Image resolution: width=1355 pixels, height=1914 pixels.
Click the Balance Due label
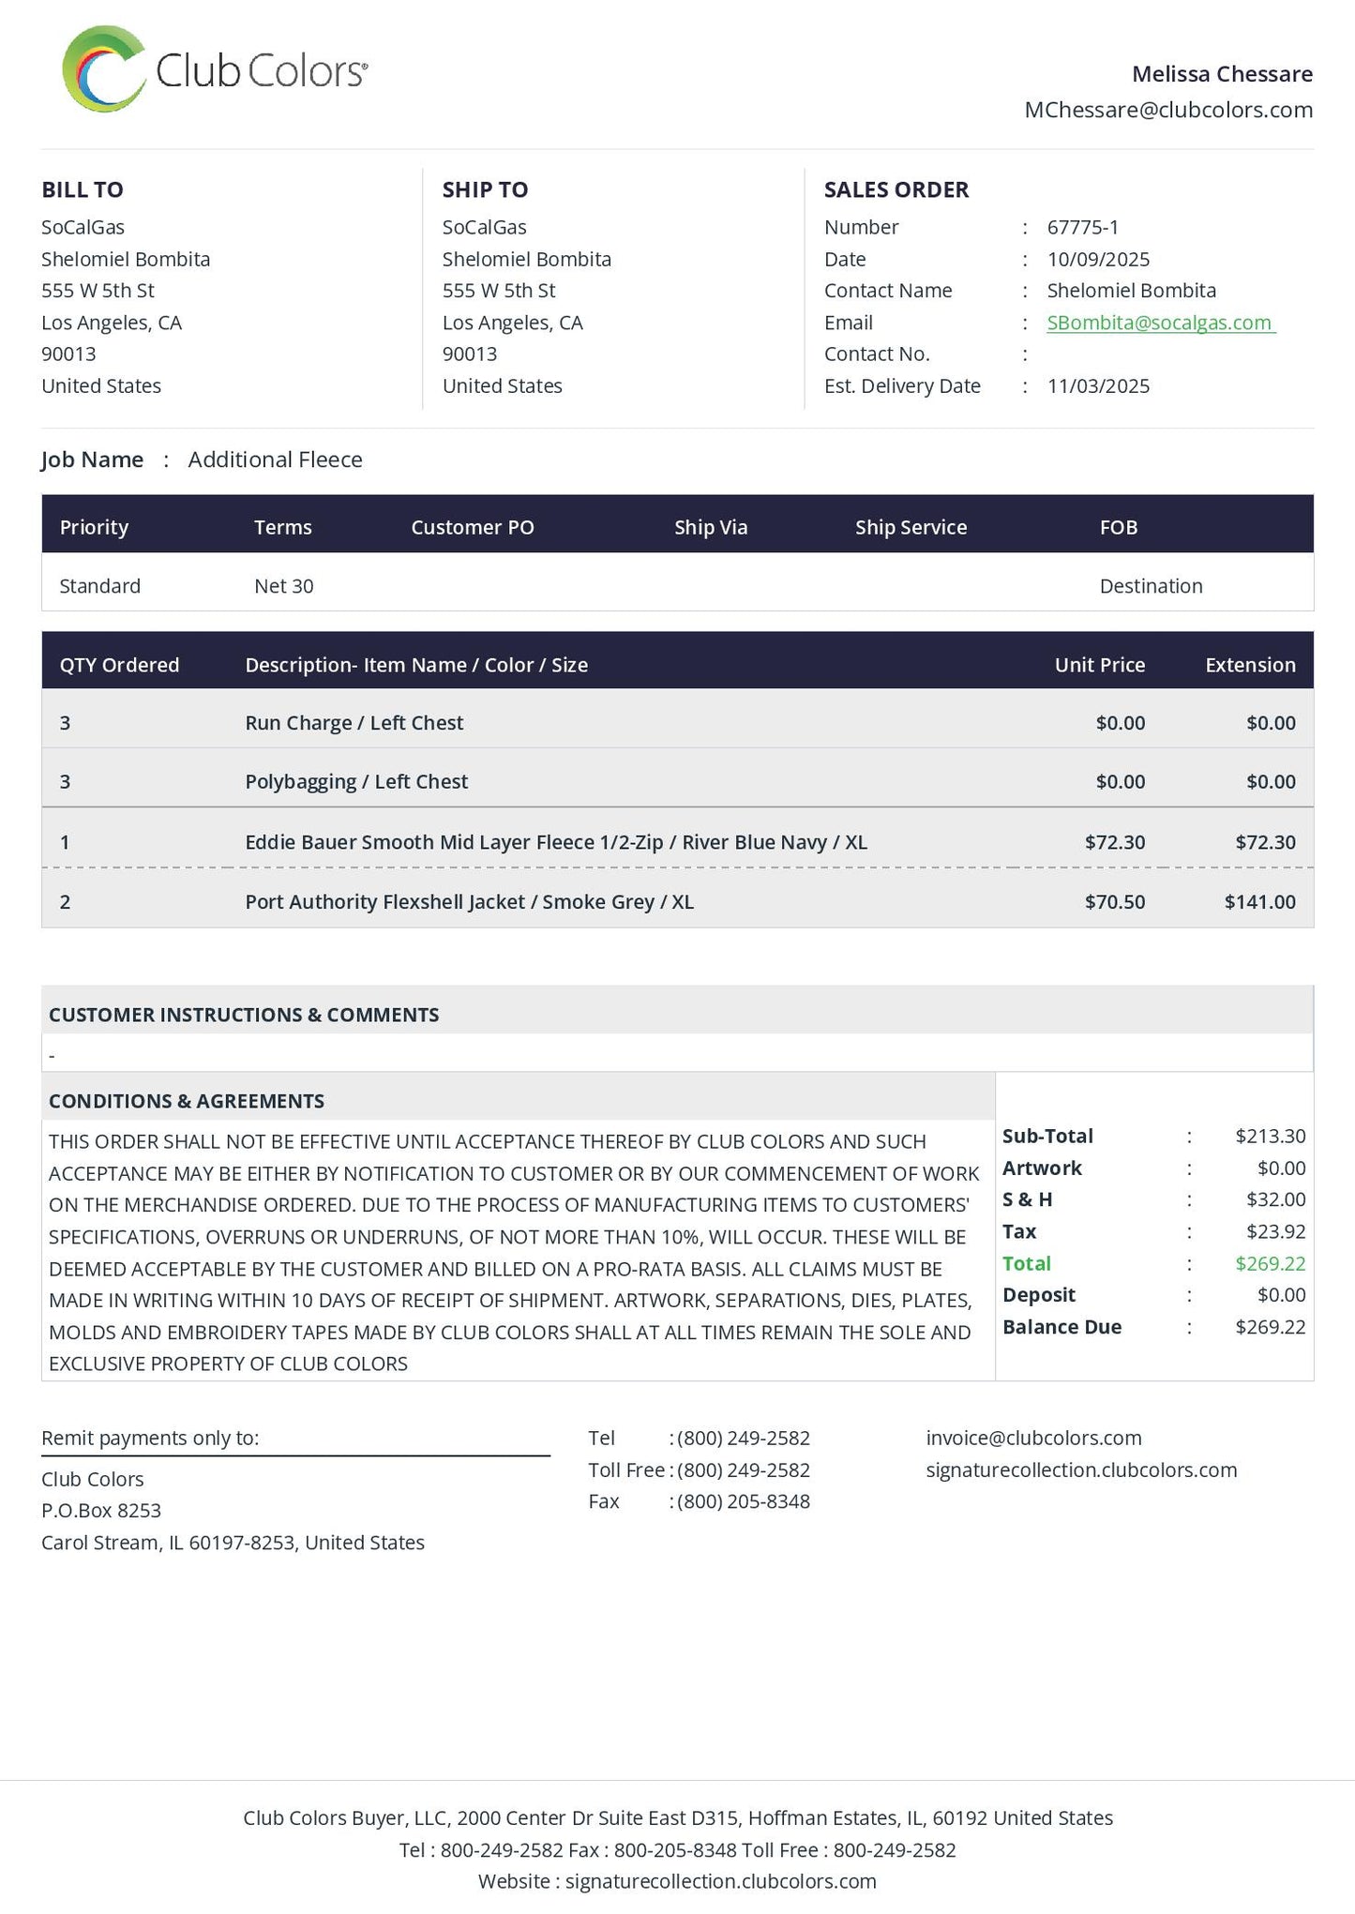point(1061,1327)
